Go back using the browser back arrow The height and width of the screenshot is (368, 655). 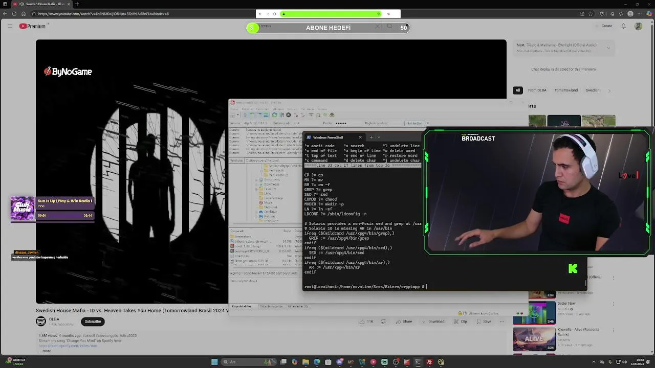pos(6,14)
